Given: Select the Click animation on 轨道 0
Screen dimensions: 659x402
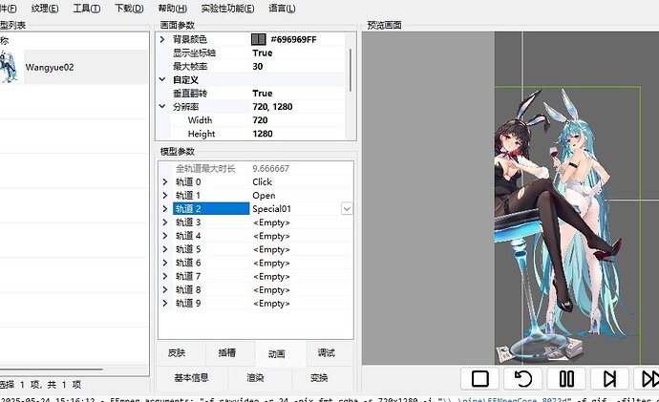Looking at the screenshot, I should (x=263, y=181).
